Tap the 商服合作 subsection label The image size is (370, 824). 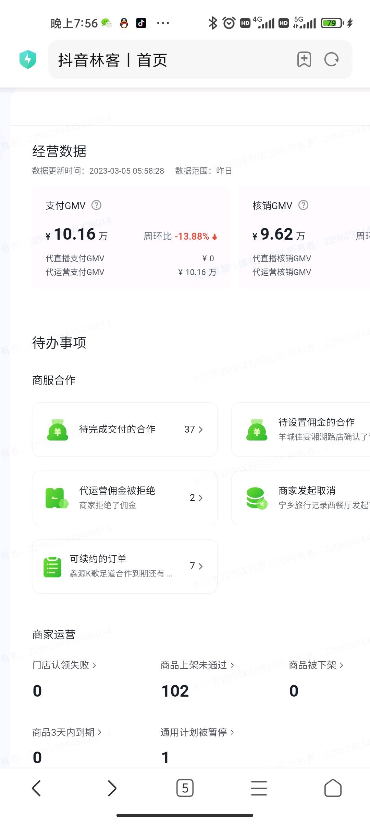54,380
